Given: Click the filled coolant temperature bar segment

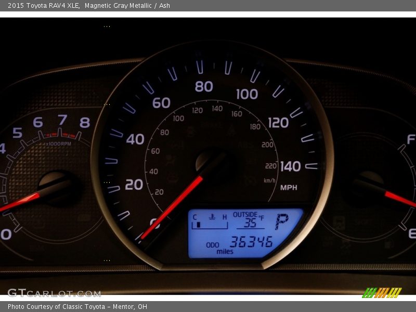Looking at the screenshot, I should point(198,225).
